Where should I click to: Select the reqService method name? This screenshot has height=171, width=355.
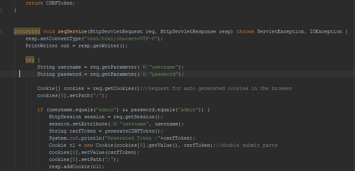72,31
